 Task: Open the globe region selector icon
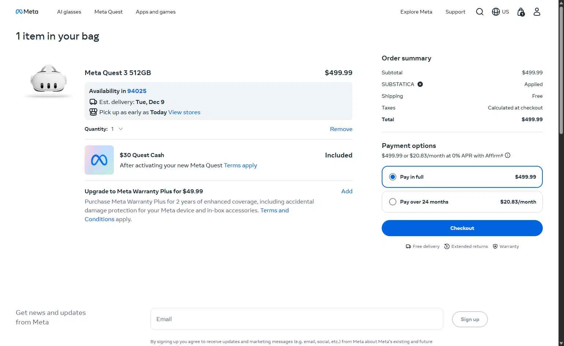[496, 12]
